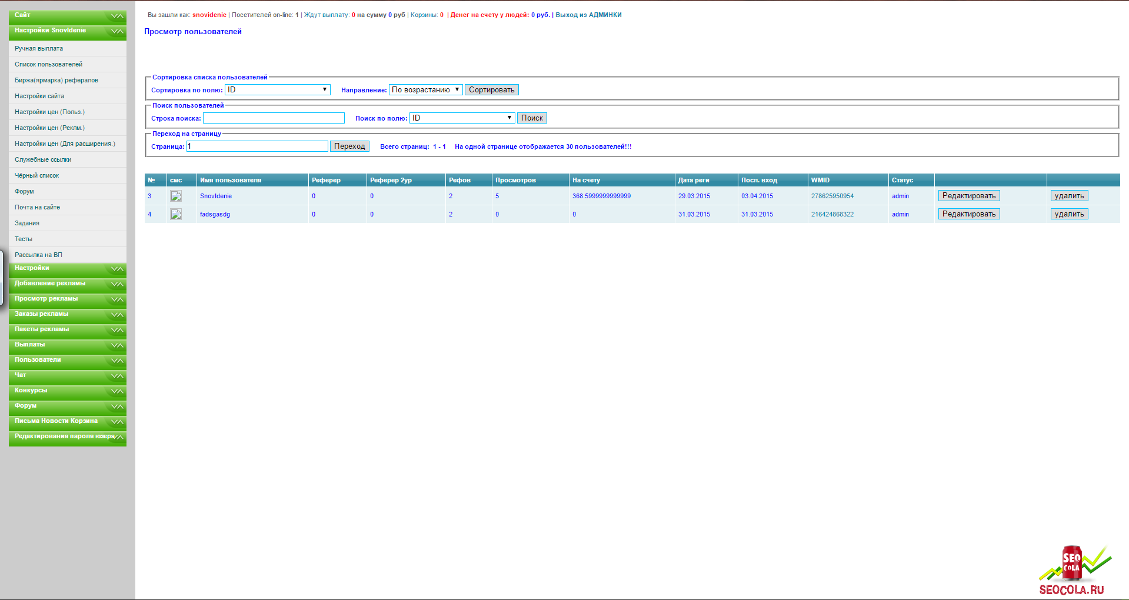The image size is (1129, 600).
Task: Expand the Чат section arrow icon
Action: 117,376
